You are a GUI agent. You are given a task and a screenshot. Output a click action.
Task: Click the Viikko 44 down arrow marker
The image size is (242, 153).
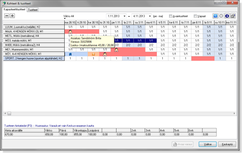coord(65,19)
